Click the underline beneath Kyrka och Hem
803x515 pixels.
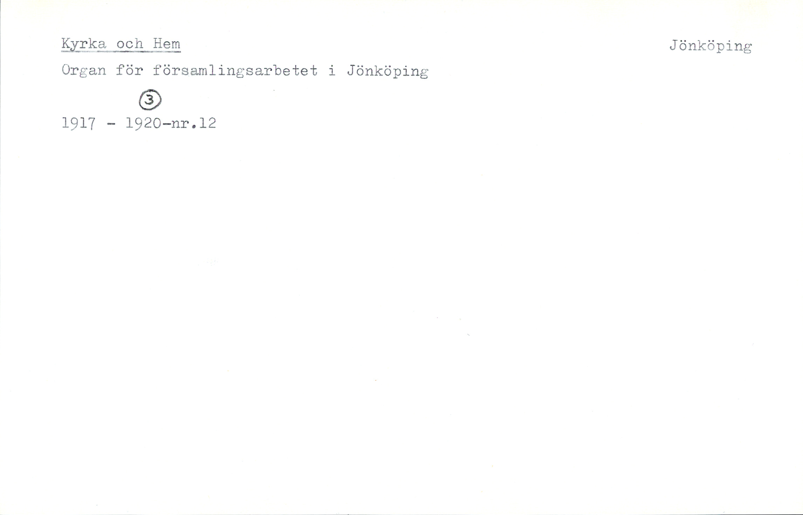[121, 52]
